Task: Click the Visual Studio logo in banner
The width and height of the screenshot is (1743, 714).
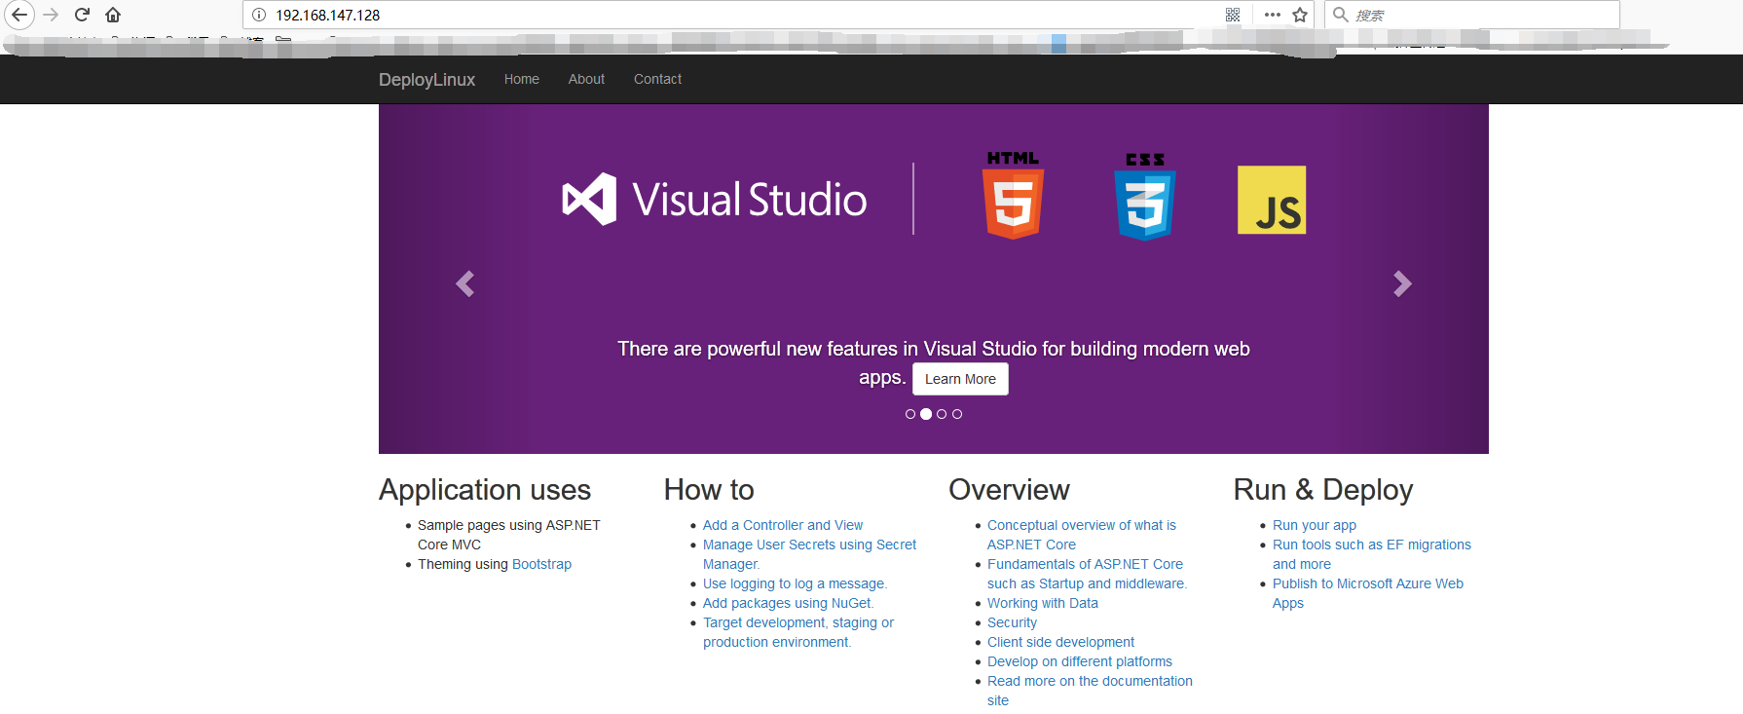Action: [x=715, y=200]
